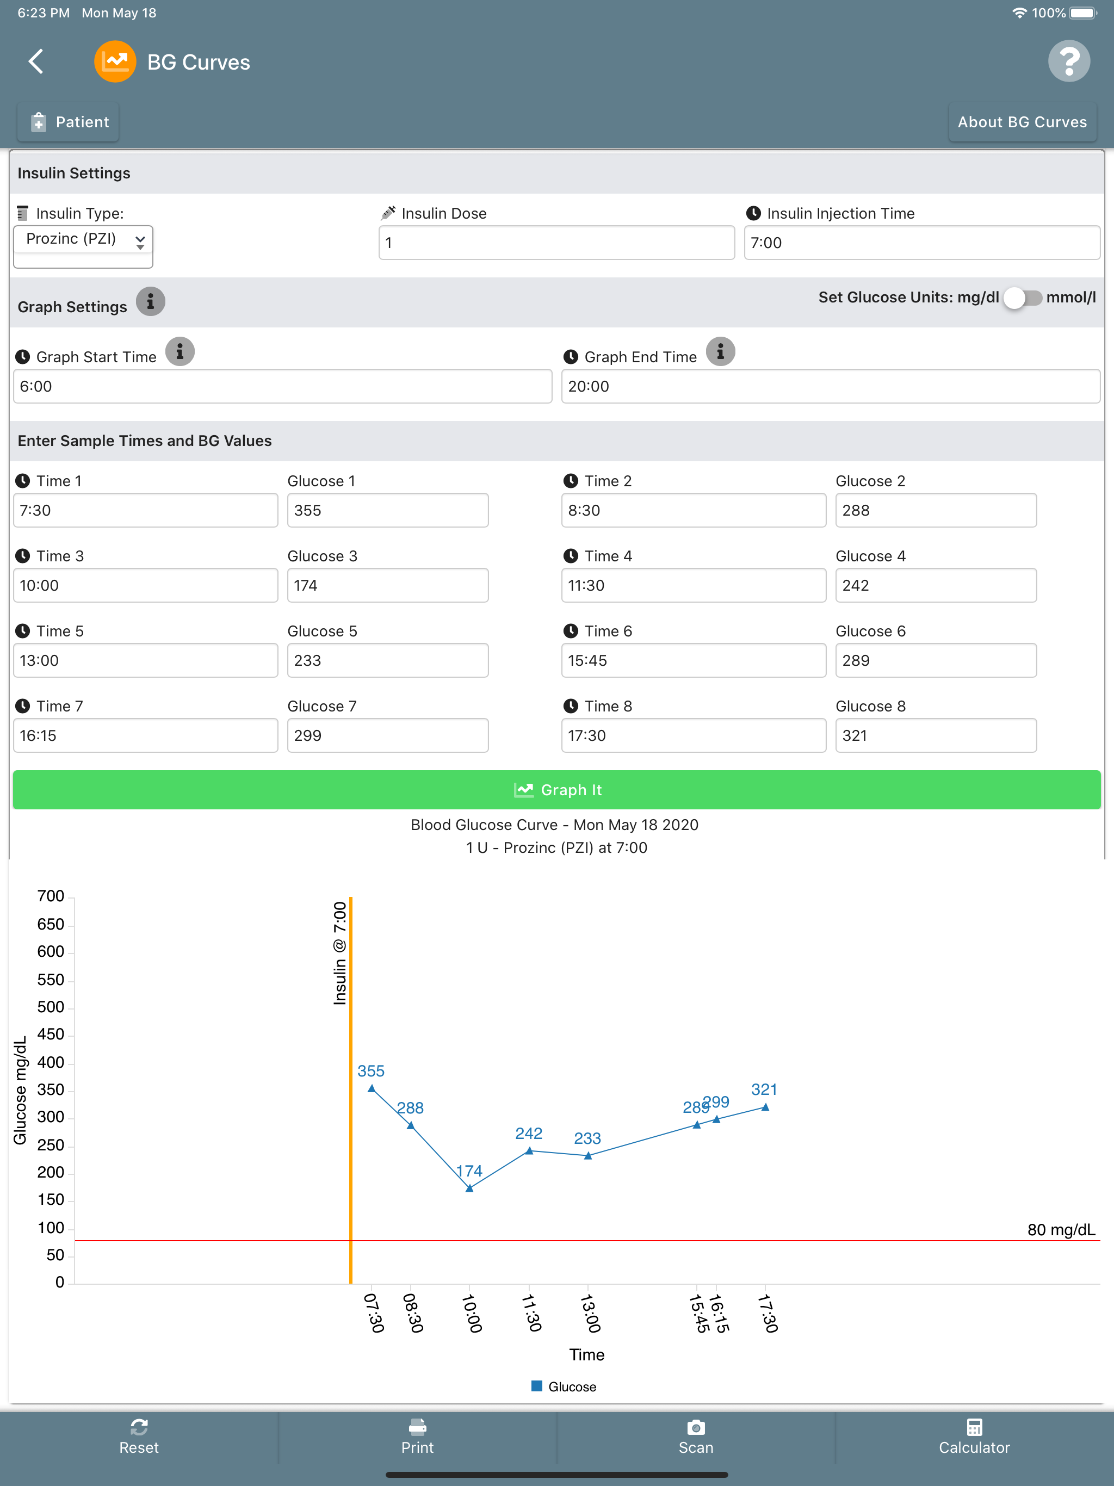Edit the Insulin Dose field
This screenshot has height=1486, width=1114.
tap(556, 243)
